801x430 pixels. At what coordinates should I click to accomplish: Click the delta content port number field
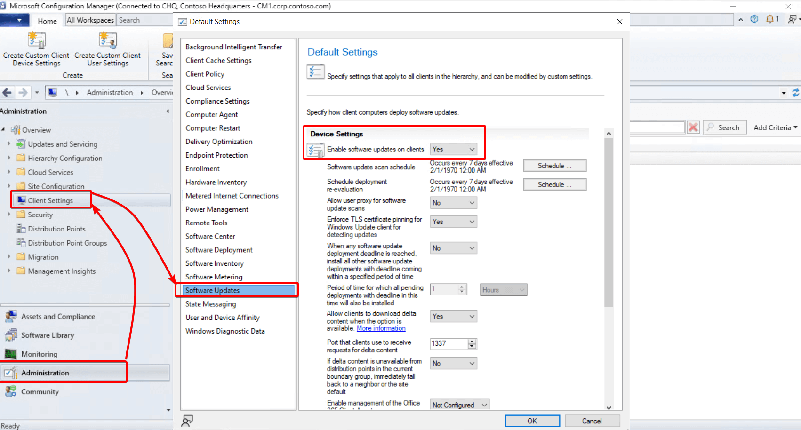click(449, 343)
